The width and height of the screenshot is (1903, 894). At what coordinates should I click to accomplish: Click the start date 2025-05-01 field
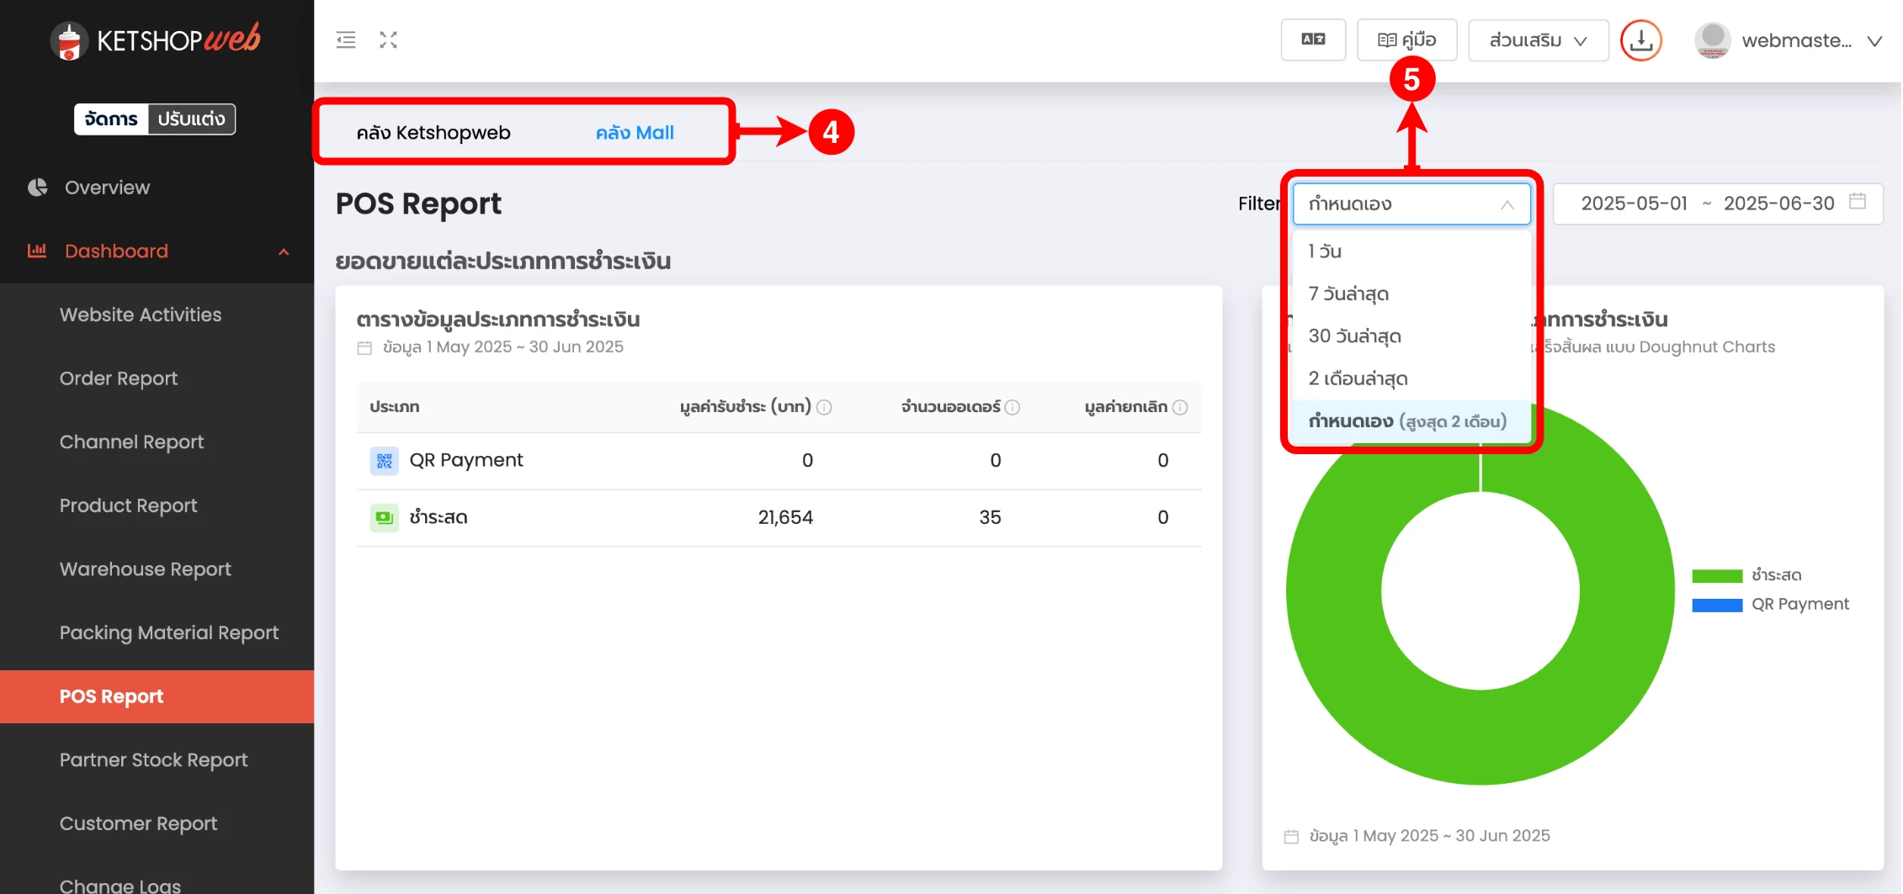click(x=1634, y=204)
